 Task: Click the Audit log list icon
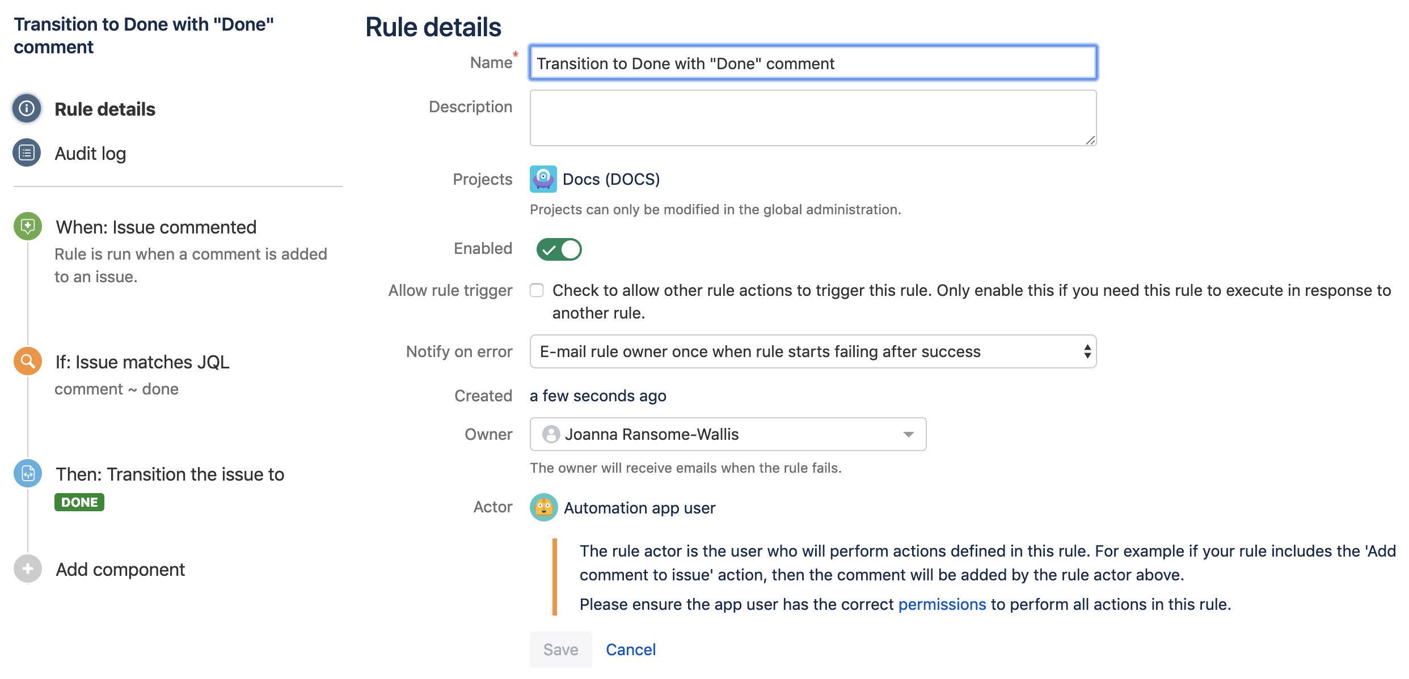click(27, 153)
